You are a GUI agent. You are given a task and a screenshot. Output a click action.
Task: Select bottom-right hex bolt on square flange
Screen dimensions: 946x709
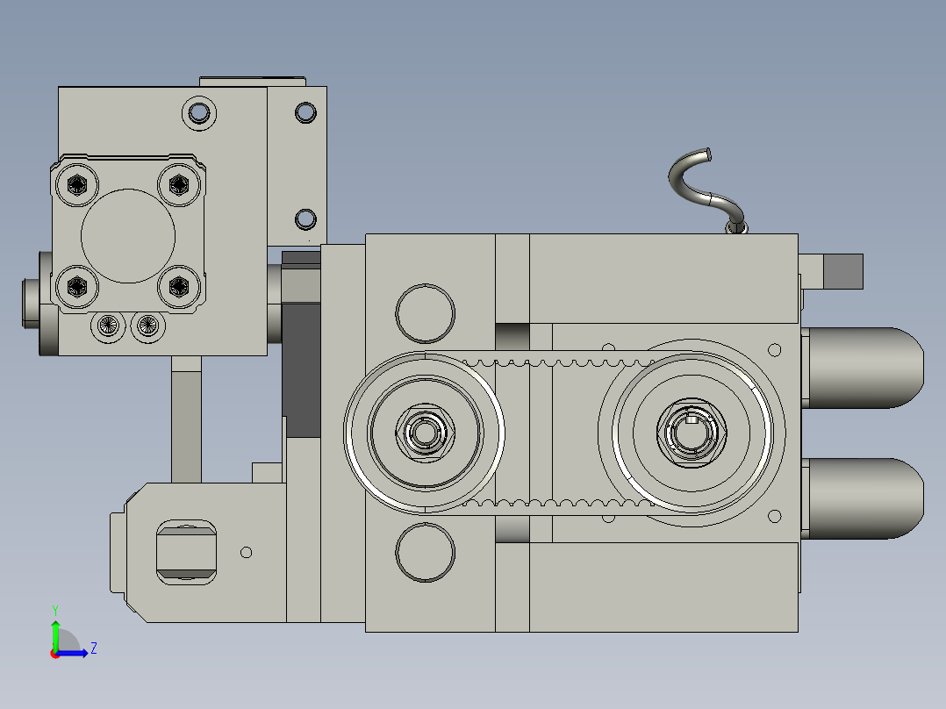click(179, 287)
